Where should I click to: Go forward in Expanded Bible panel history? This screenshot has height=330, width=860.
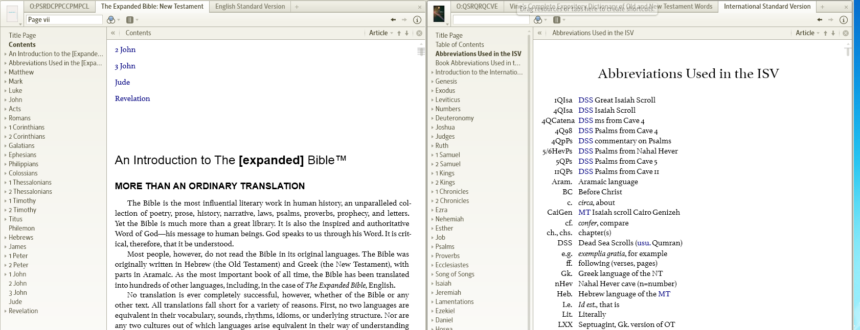[x=404, y=20]
